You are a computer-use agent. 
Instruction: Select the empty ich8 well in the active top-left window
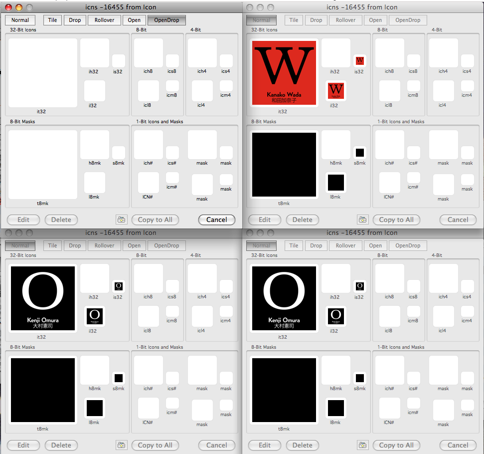(149, 53)
